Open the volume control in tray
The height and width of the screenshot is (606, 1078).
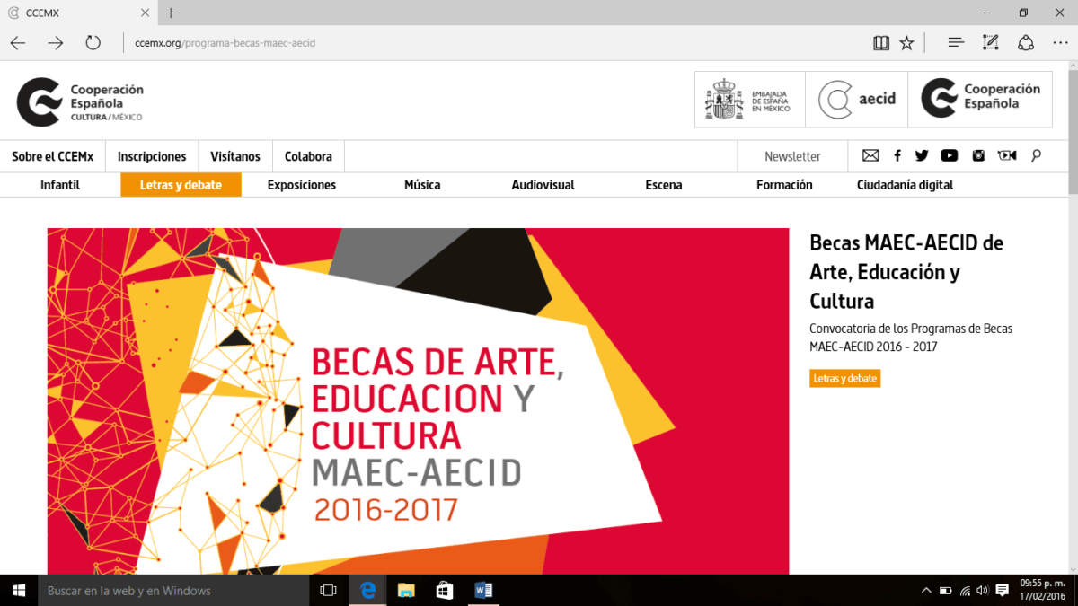pyautogui.click(x=983, y=590)
